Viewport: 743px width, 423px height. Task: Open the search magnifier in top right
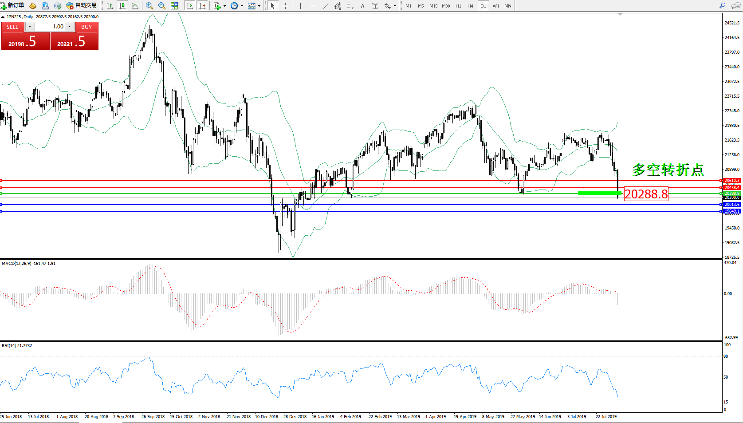point(722,6)
